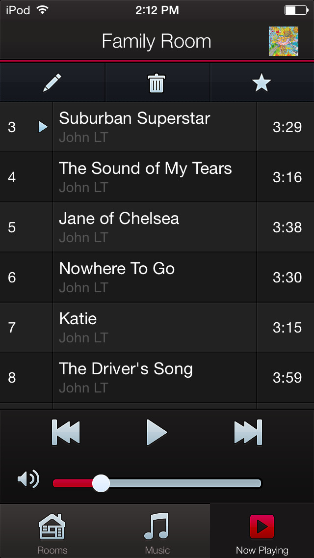Select the Suburban Superstar track

[x=157, y=127]
